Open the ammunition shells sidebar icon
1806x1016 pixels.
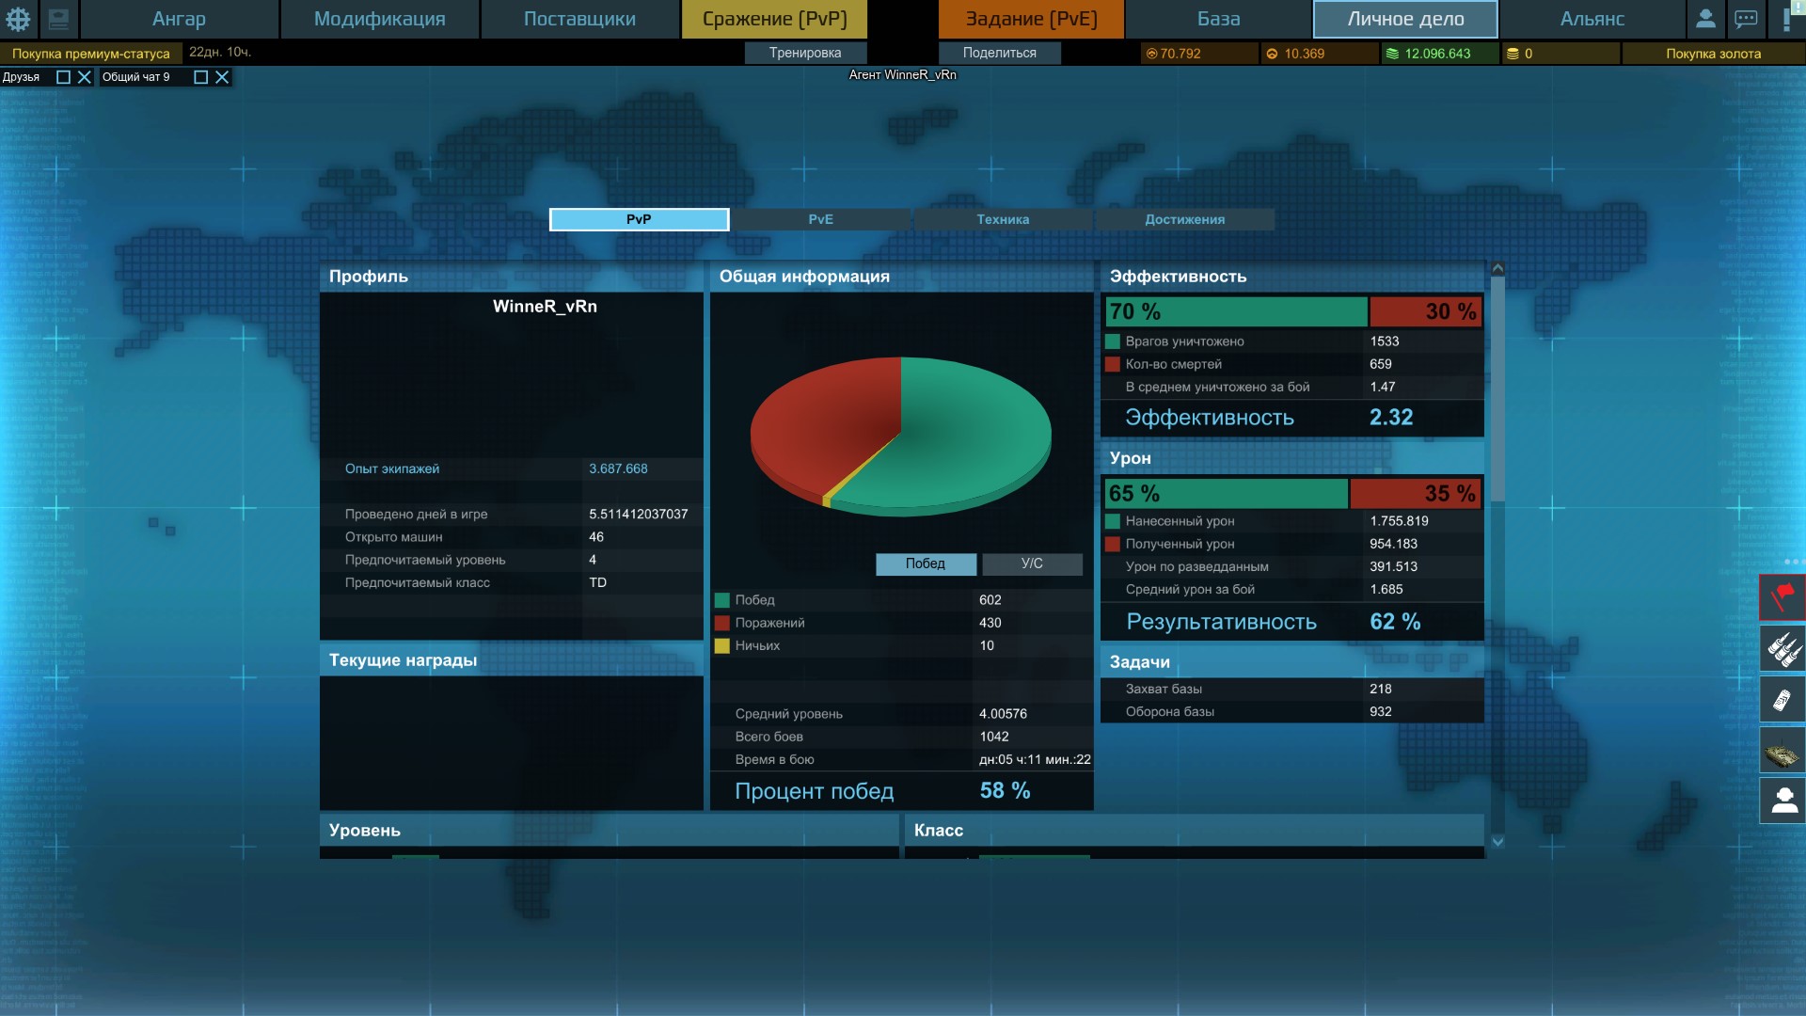coord(1782,648)
